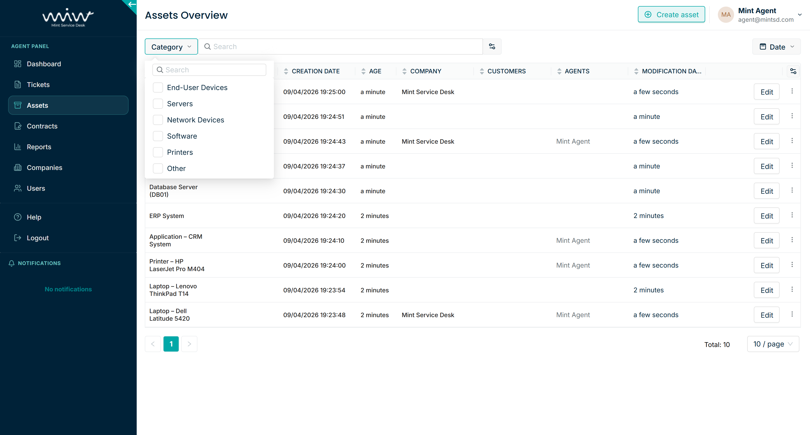The image size is (810, 435).
Task: Open filter settings icon next to search
Action: coord(492,47)
